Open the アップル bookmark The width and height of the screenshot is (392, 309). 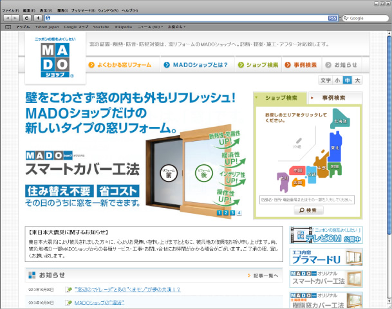[x=23, y=27]
